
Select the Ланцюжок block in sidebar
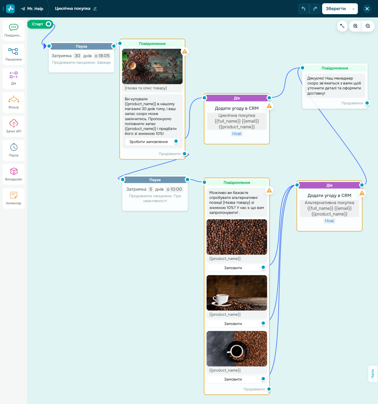click(x=14, y=54)
